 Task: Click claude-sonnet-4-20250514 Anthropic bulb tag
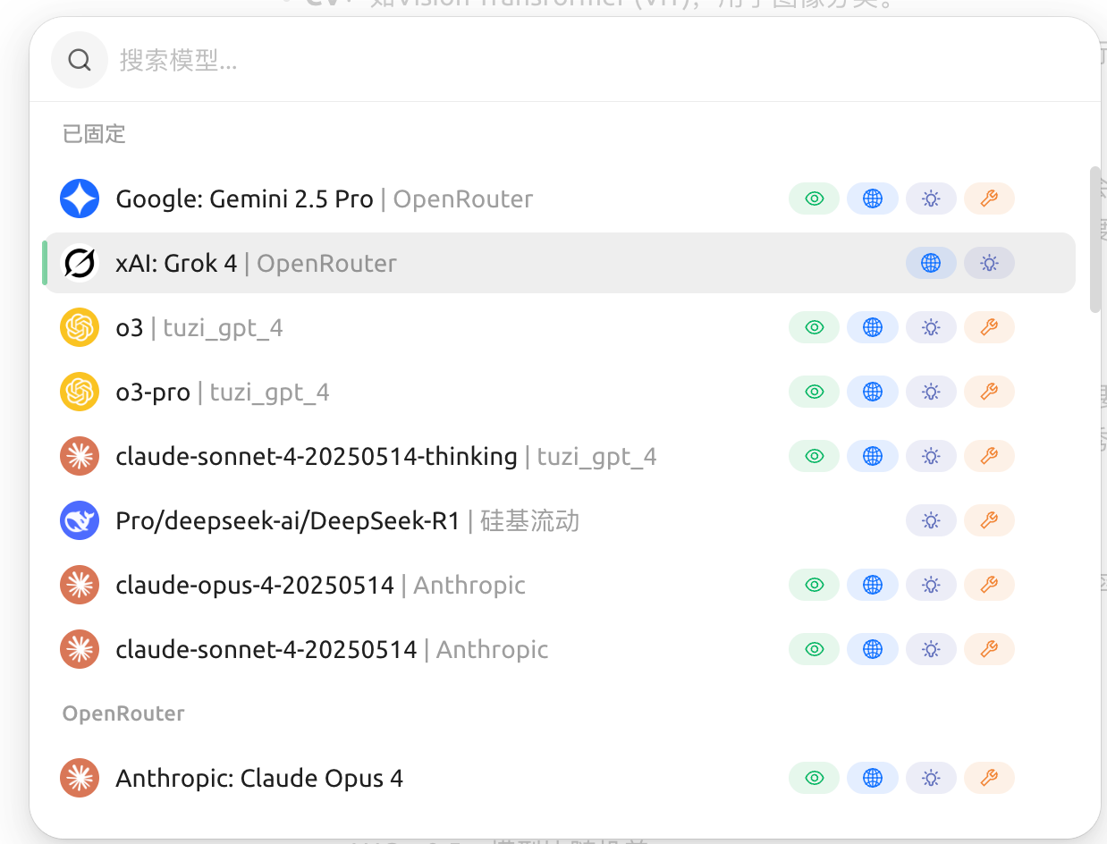click(x=931, y=649)
